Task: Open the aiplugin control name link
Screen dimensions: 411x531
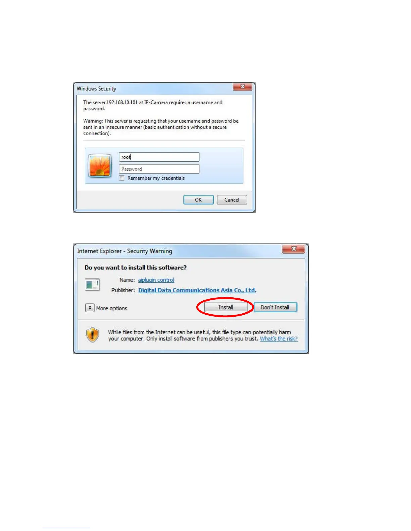Action: pos(156,280)
